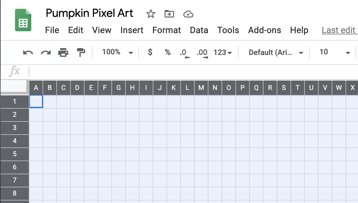358x203 pixels.
Task: Increase decimal places
Action: click(x=202, y=53)
